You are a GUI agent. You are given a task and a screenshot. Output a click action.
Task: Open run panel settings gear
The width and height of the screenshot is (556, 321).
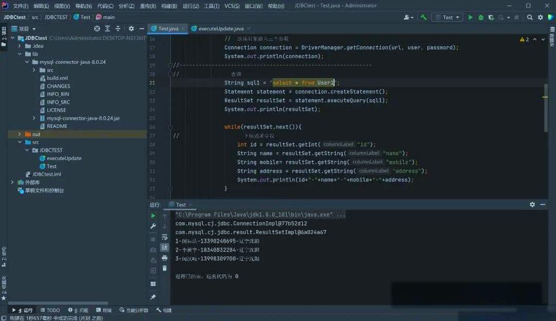click(532, 205)
